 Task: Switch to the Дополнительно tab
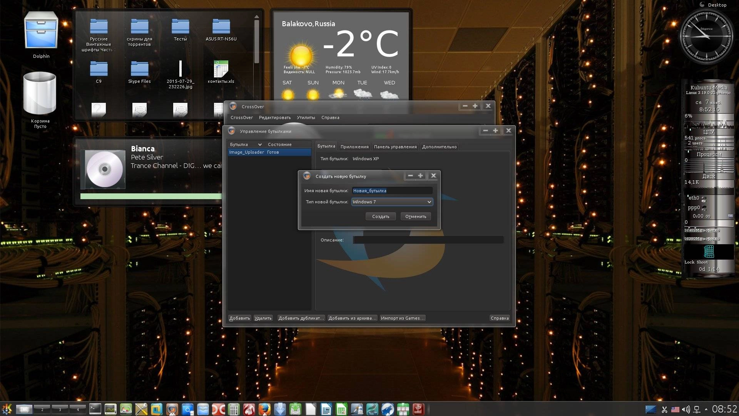coord(439,147)
